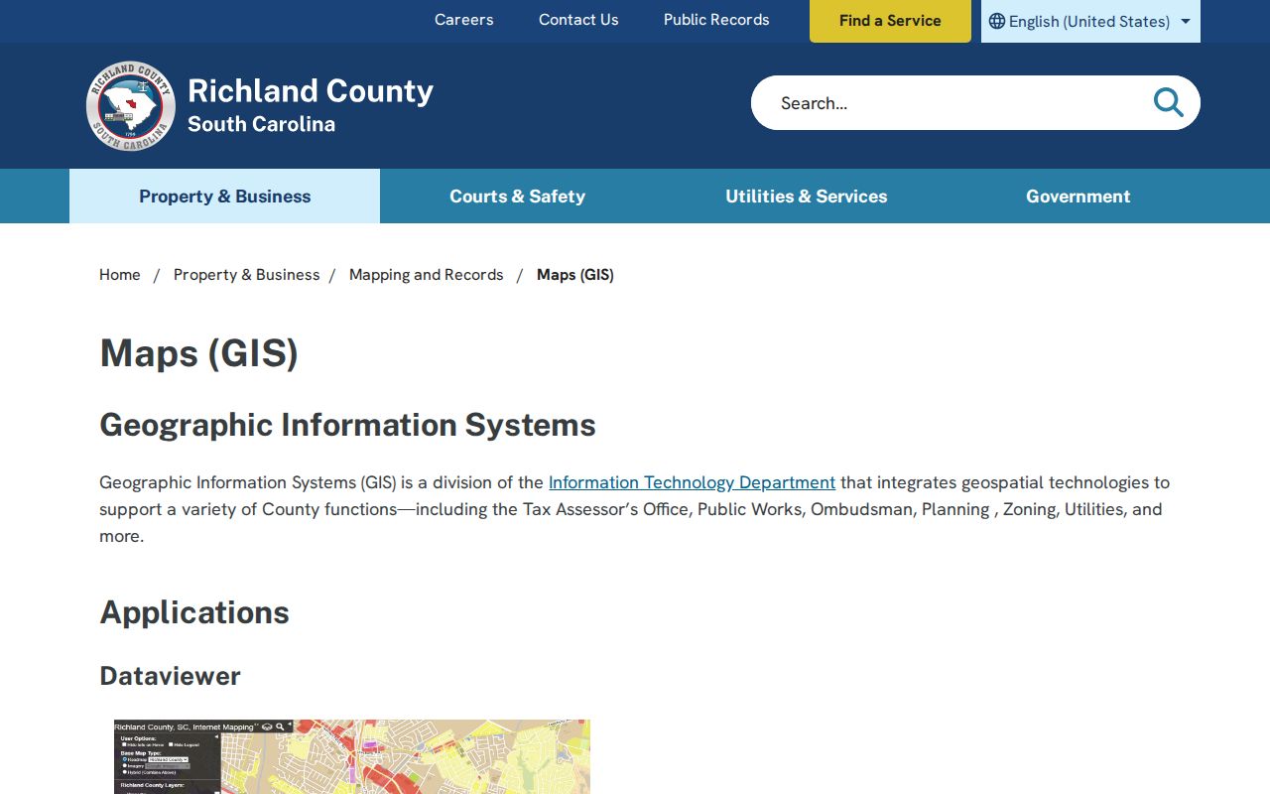Click the Maps (GIS) page heading
Image resolution: width=1270 pixels, height=794 pixels.
199,353
